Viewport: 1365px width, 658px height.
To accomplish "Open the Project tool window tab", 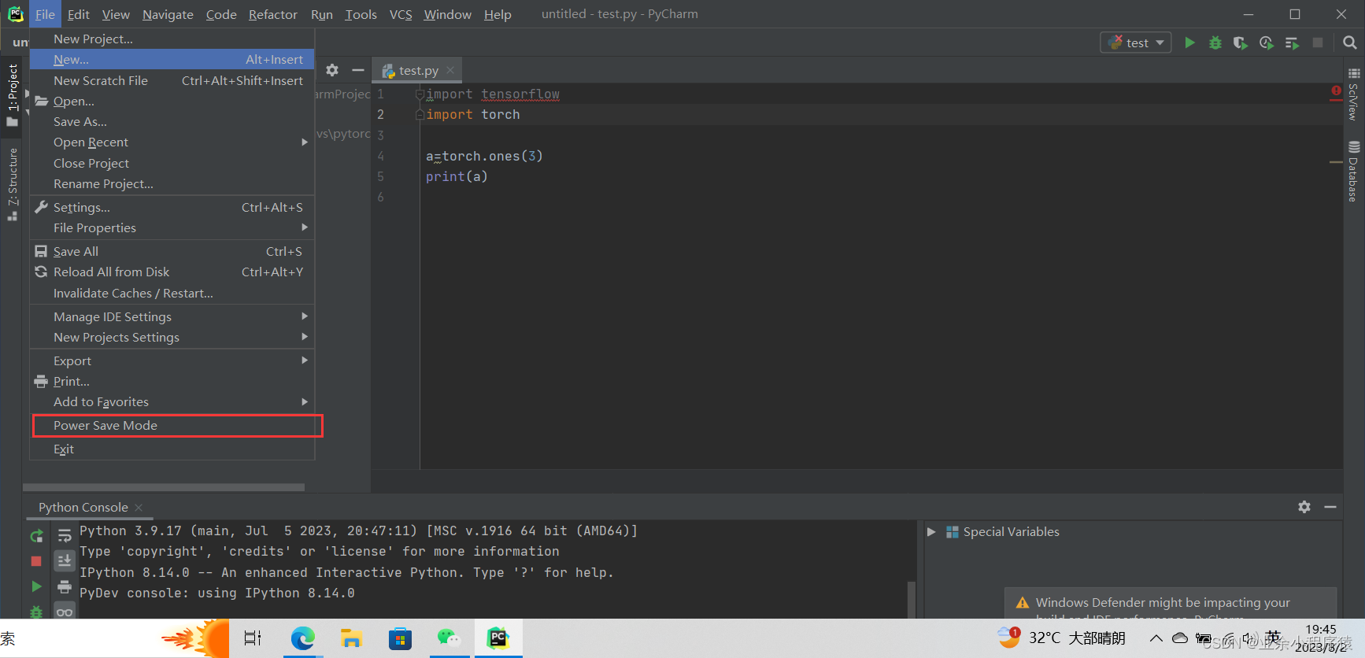I will (12, 94).
